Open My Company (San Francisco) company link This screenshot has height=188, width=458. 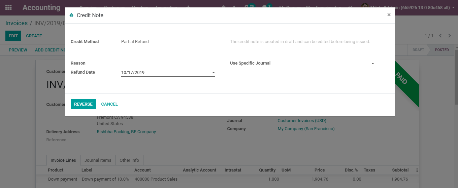tap(306, 128)
